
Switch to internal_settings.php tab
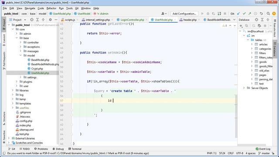point(98,20)
